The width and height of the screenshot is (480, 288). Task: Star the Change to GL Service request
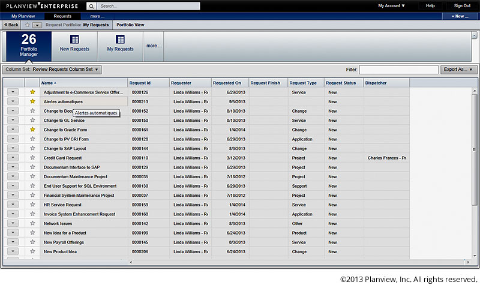32,120
